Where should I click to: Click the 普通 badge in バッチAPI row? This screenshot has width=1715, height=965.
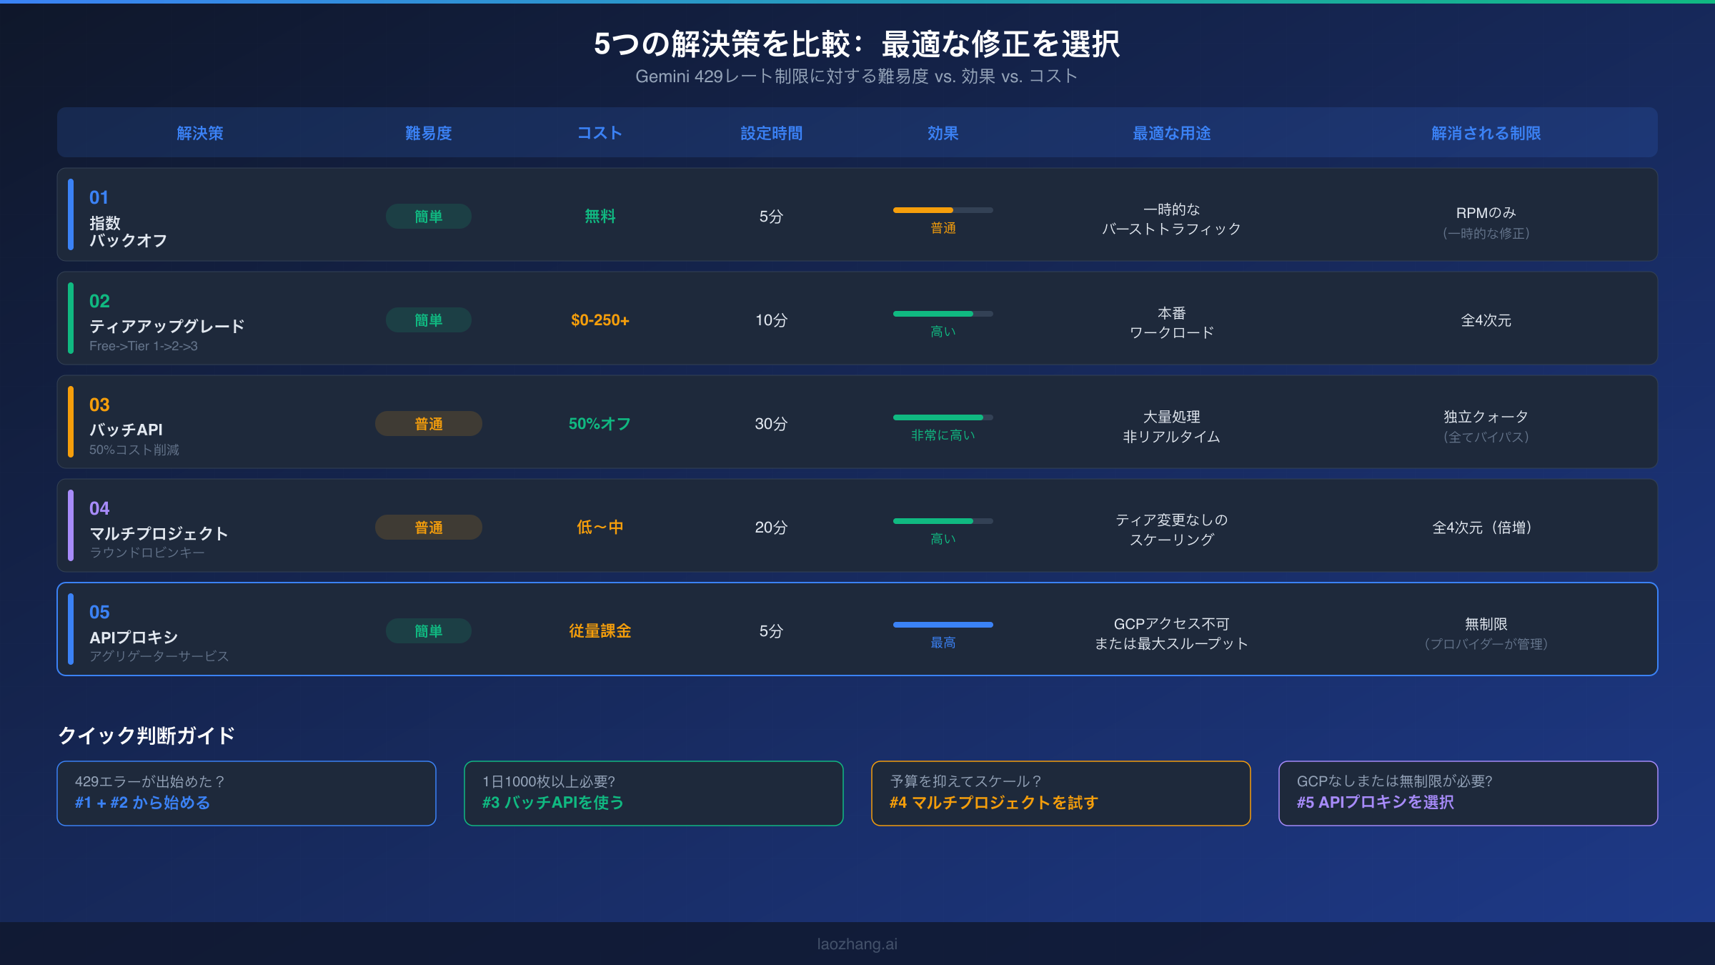click(428, 424)
